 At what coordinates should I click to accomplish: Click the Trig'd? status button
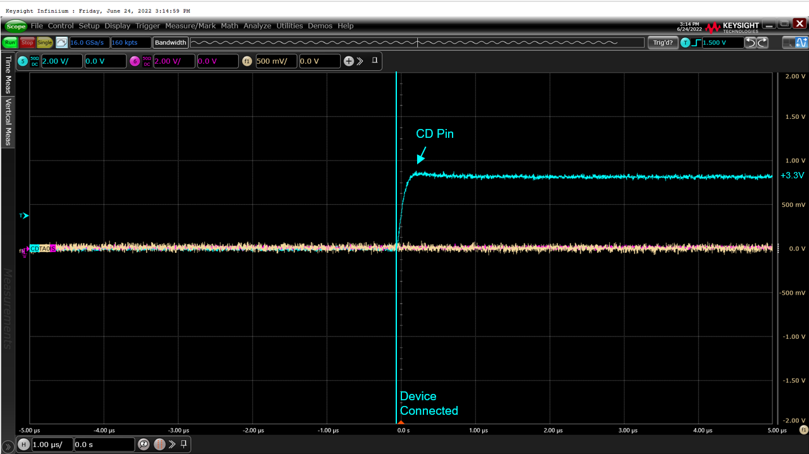[662, 42]
